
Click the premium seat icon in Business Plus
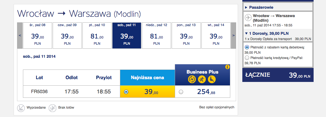[212, 79]
